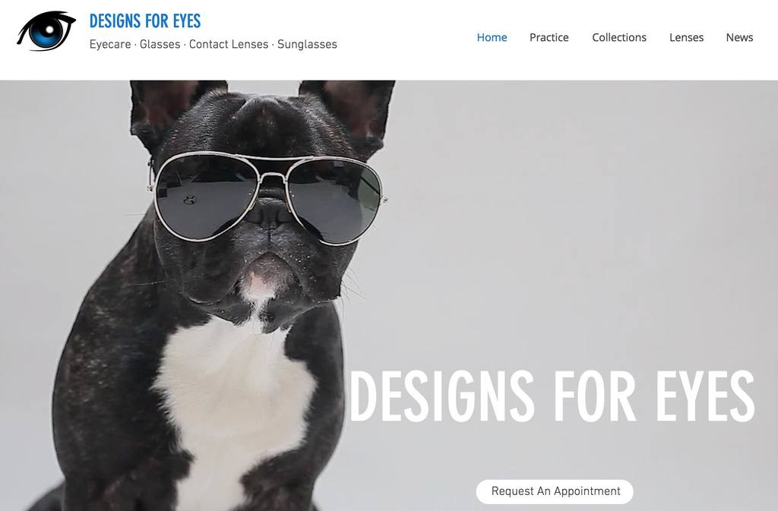Screen dimensions: 778x511
Task: Click the Eyecare Glasses Contact Lenses tagline
Action: [213, 44]
